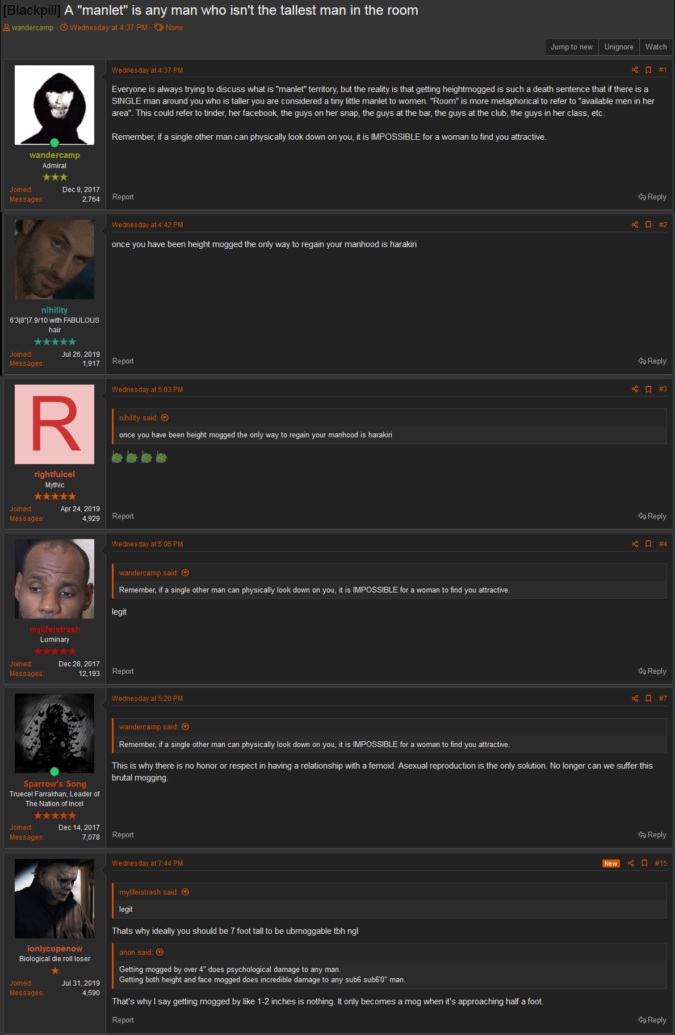Image resolution: width=675 pixels, height=1035 pixels.
Task: Follow anon quote arrow icon
Action: (x=160, y=952)
